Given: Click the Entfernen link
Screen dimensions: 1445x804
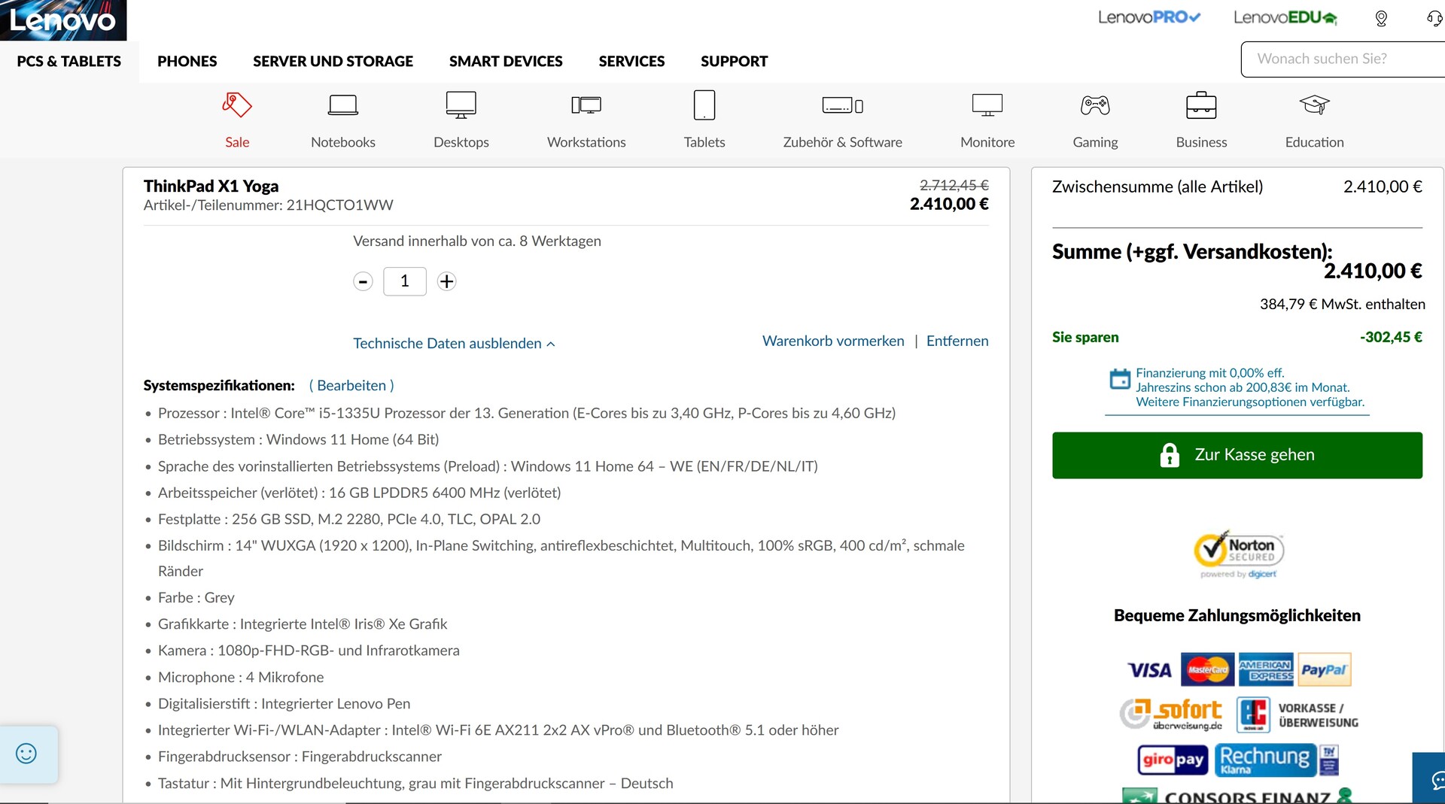Looking at the screenshot, I should click(957, 341).
